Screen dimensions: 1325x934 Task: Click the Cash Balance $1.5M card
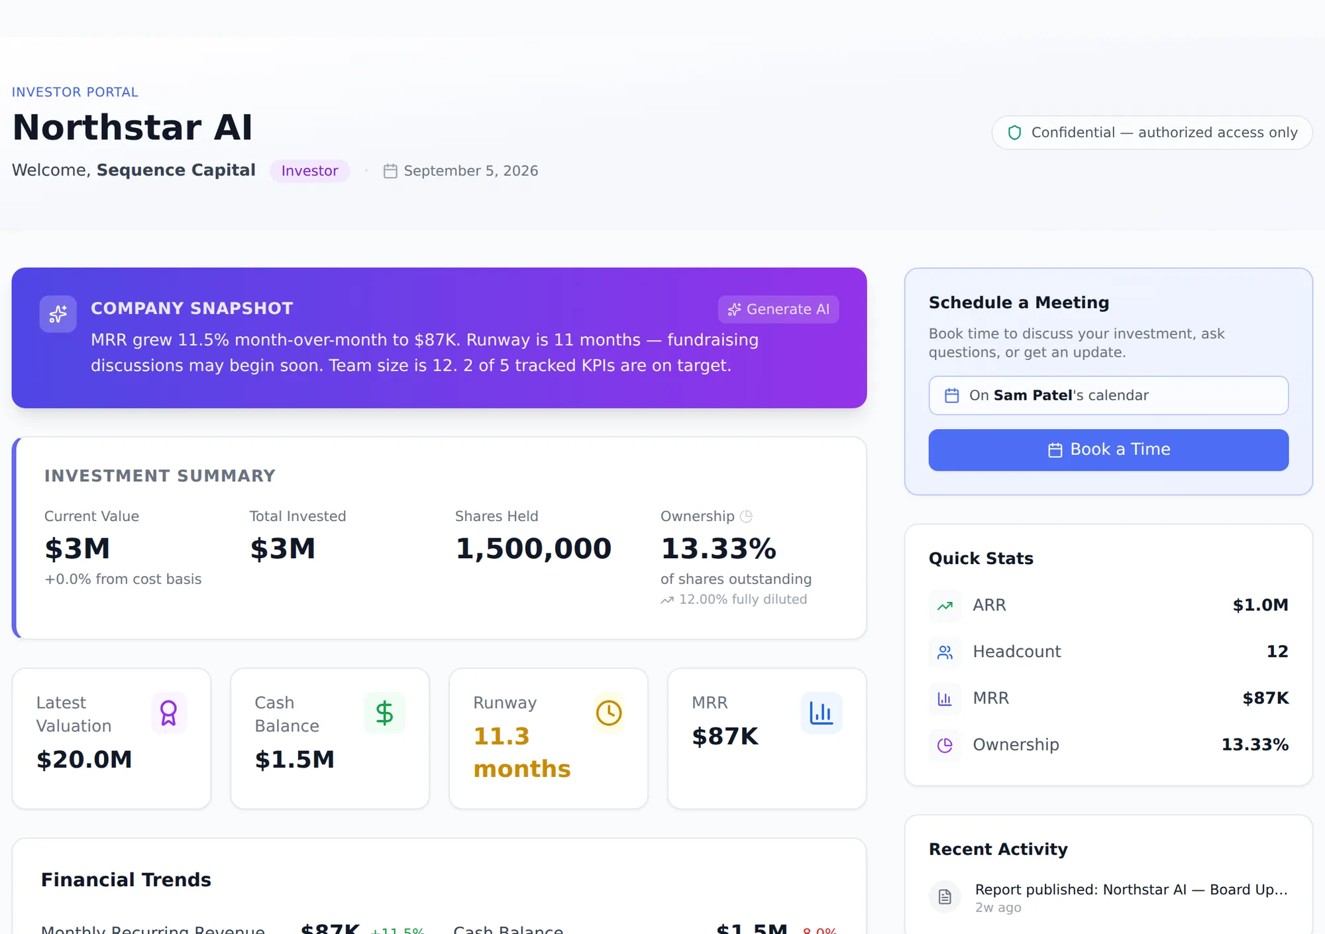click(330, 738)
